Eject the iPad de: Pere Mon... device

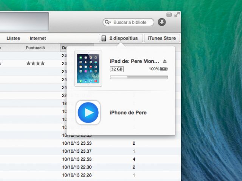pyautogui.click(x=165, y=61)
